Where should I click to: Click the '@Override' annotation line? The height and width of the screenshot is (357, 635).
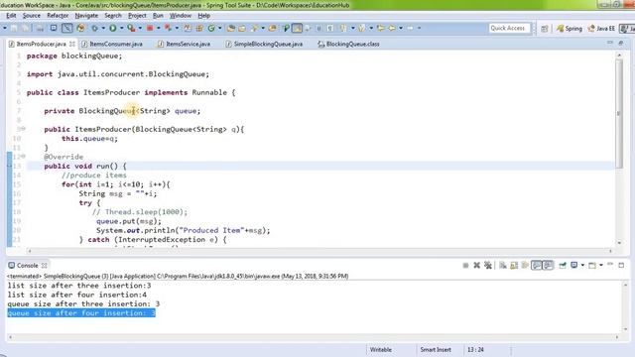63,157
